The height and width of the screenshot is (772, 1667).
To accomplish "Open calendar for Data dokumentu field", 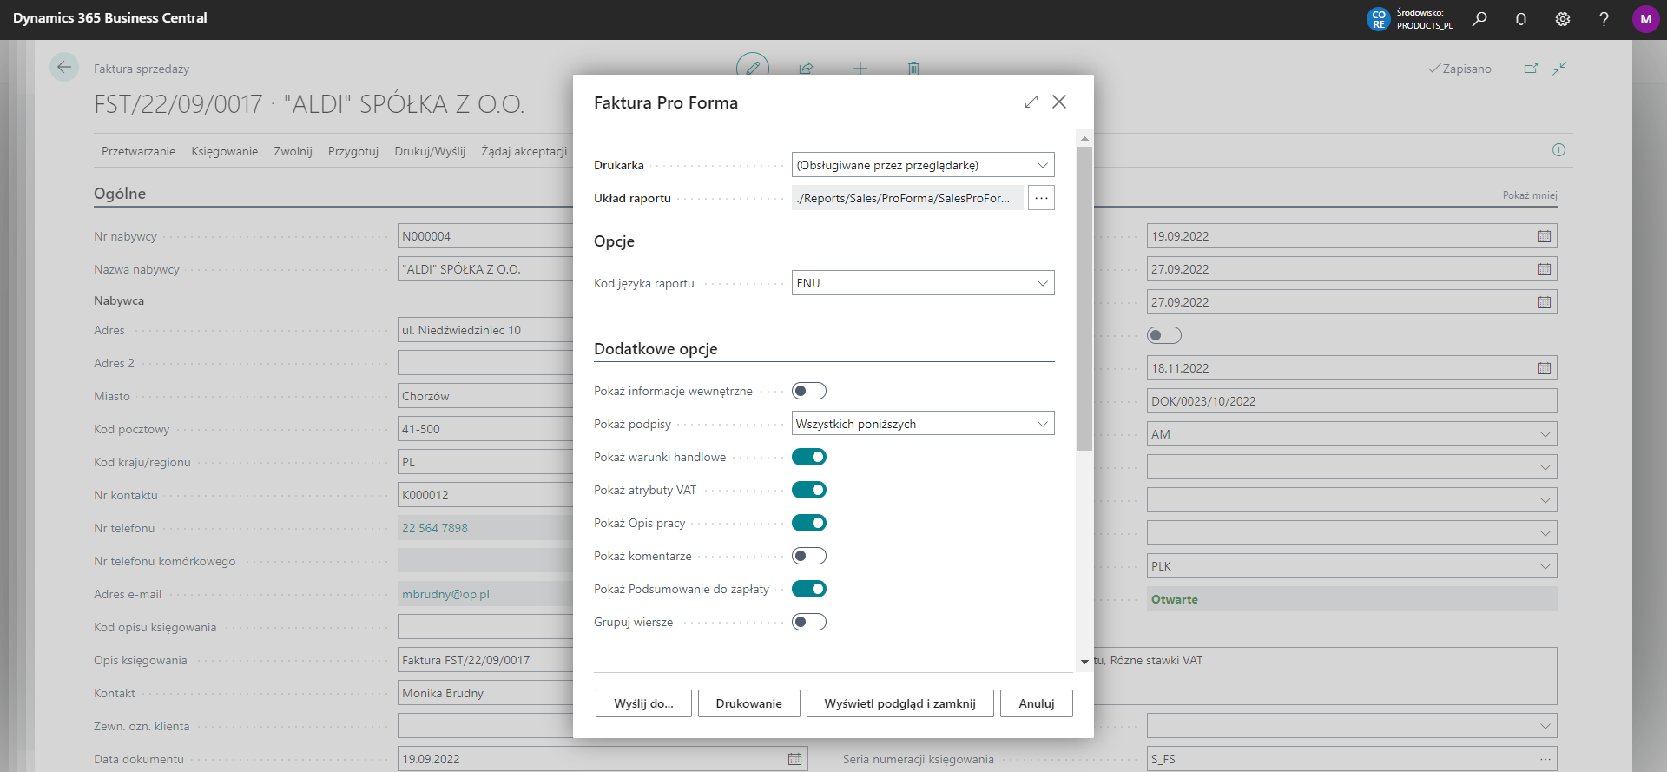I will [794, 759].
